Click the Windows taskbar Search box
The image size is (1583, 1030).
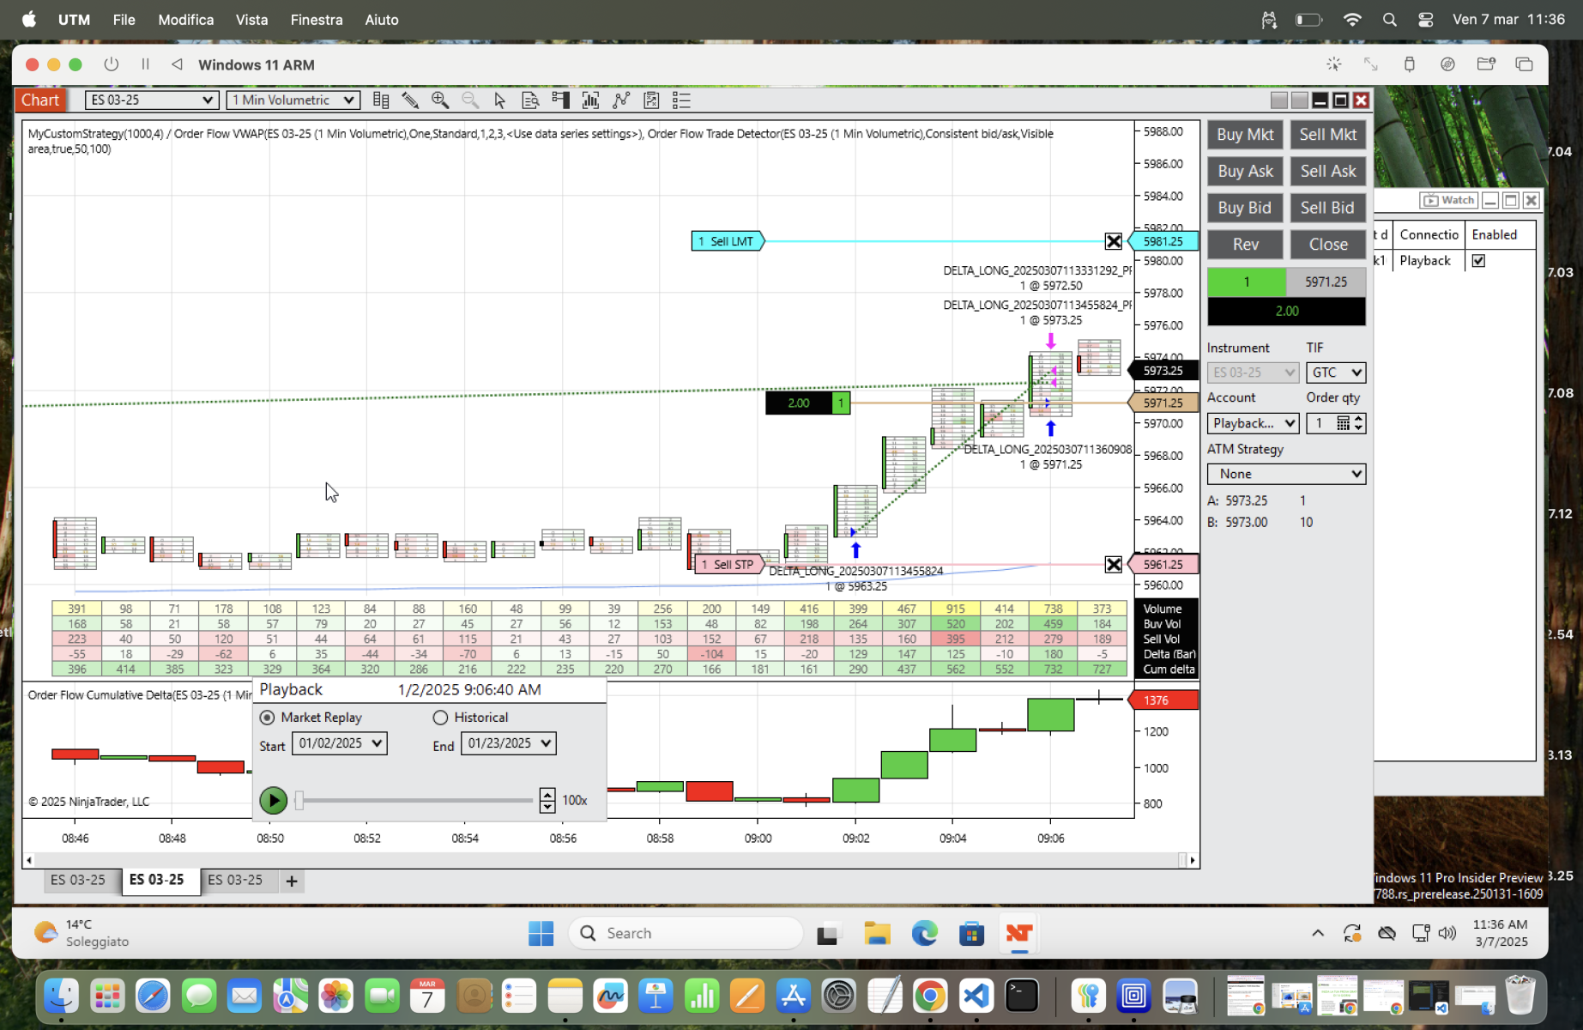686,933
